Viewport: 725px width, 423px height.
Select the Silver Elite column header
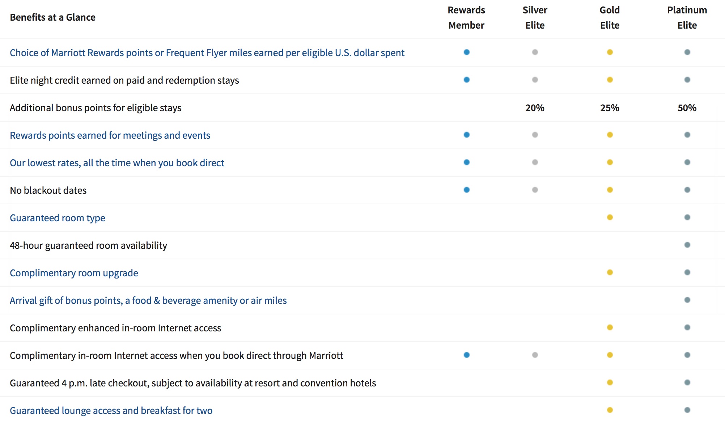tap(535, 17)
